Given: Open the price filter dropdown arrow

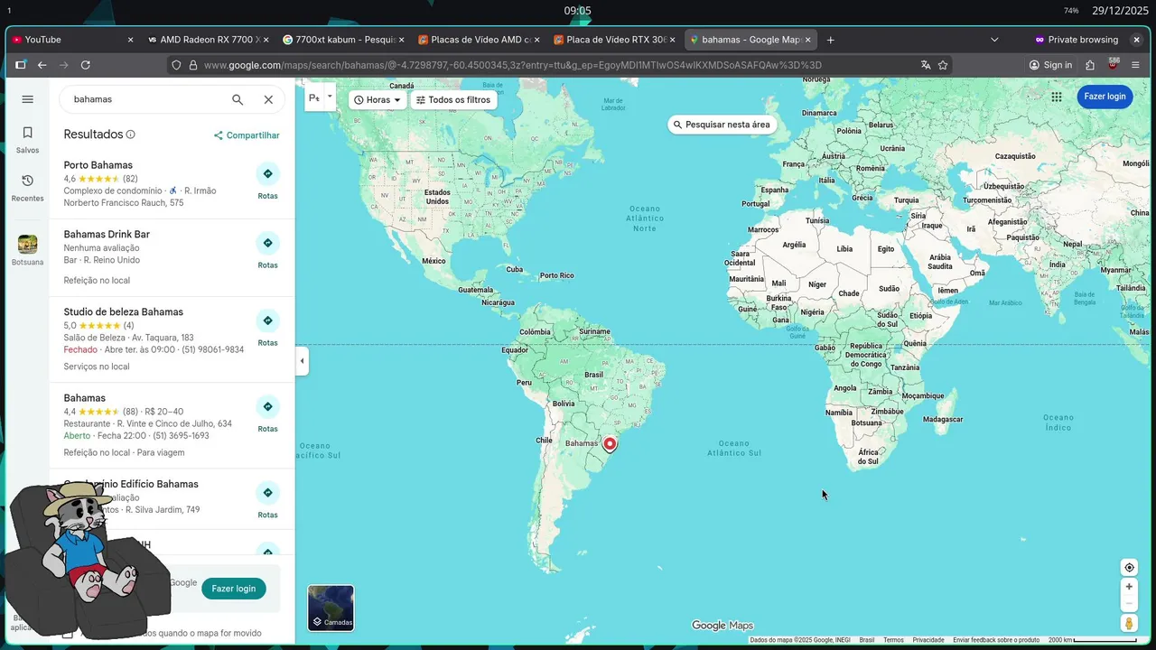Looking at the screenshot, I should 330,97.
